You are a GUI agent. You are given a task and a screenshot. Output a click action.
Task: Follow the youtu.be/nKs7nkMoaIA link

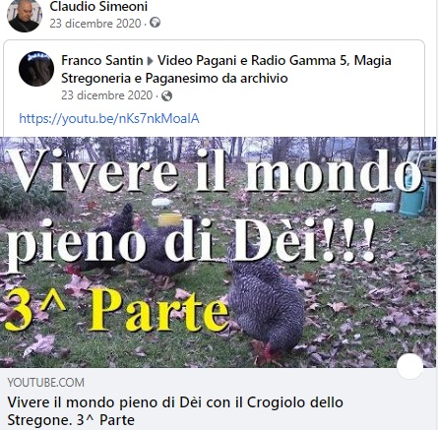pos(109,118)
